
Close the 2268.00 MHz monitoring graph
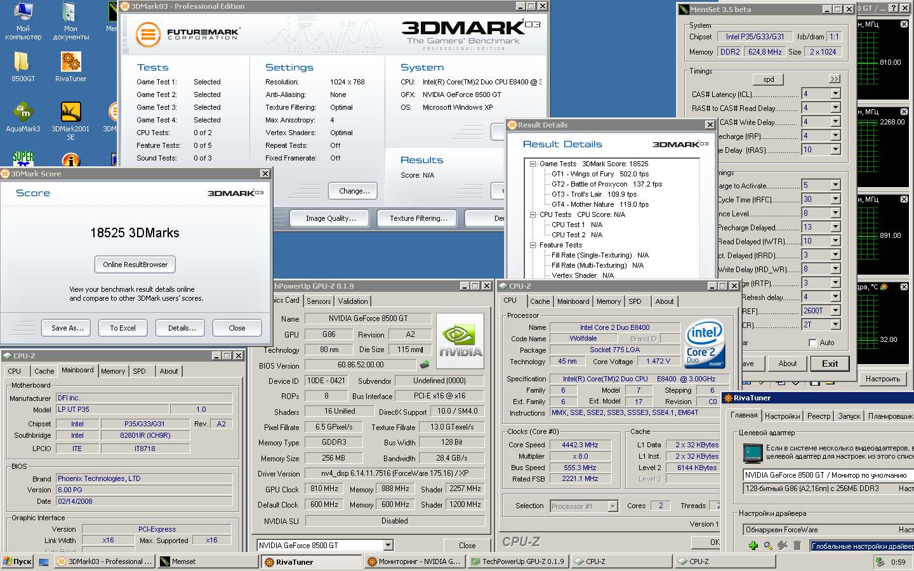coord(904,112)
